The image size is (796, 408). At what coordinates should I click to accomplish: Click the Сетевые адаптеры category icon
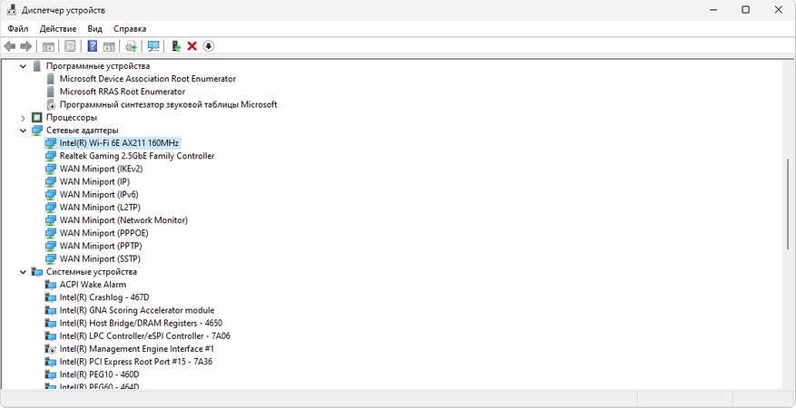pyautogui.click(x=36, y=131)
